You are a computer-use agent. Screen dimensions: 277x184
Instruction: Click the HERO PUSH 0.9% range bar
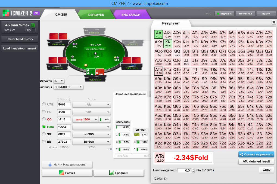(x=123, y=127)
